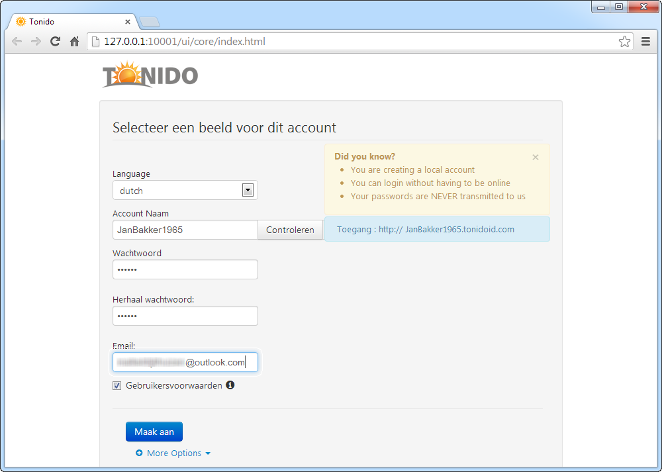Click the page icon in the address bar

click(x=96, y=41)
